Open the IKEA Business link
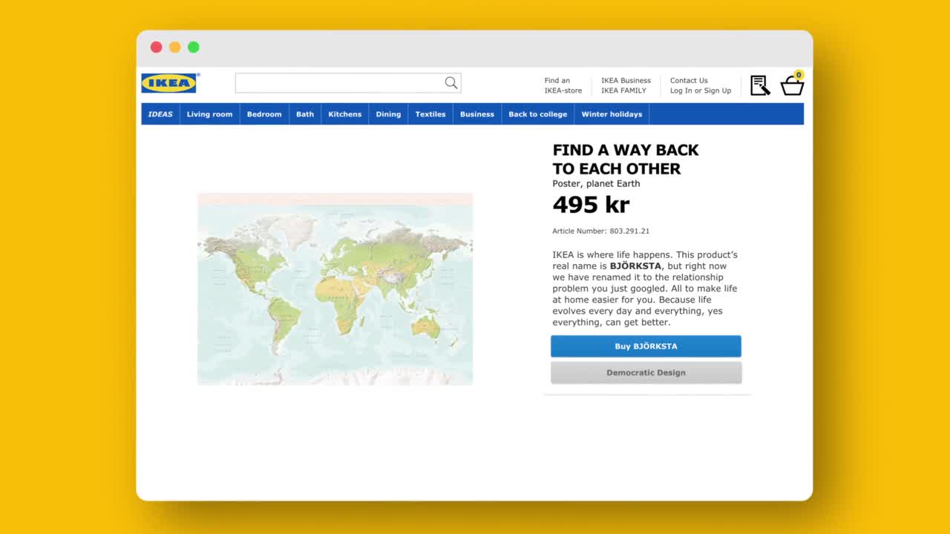 click(626, 80)
